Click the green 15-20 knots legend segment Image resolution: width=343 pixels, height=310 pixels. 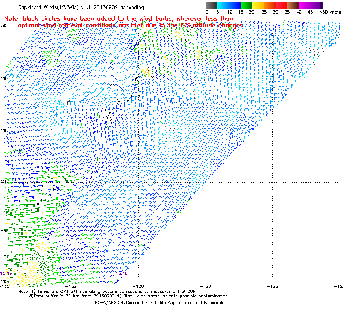[x=246, y=5]
